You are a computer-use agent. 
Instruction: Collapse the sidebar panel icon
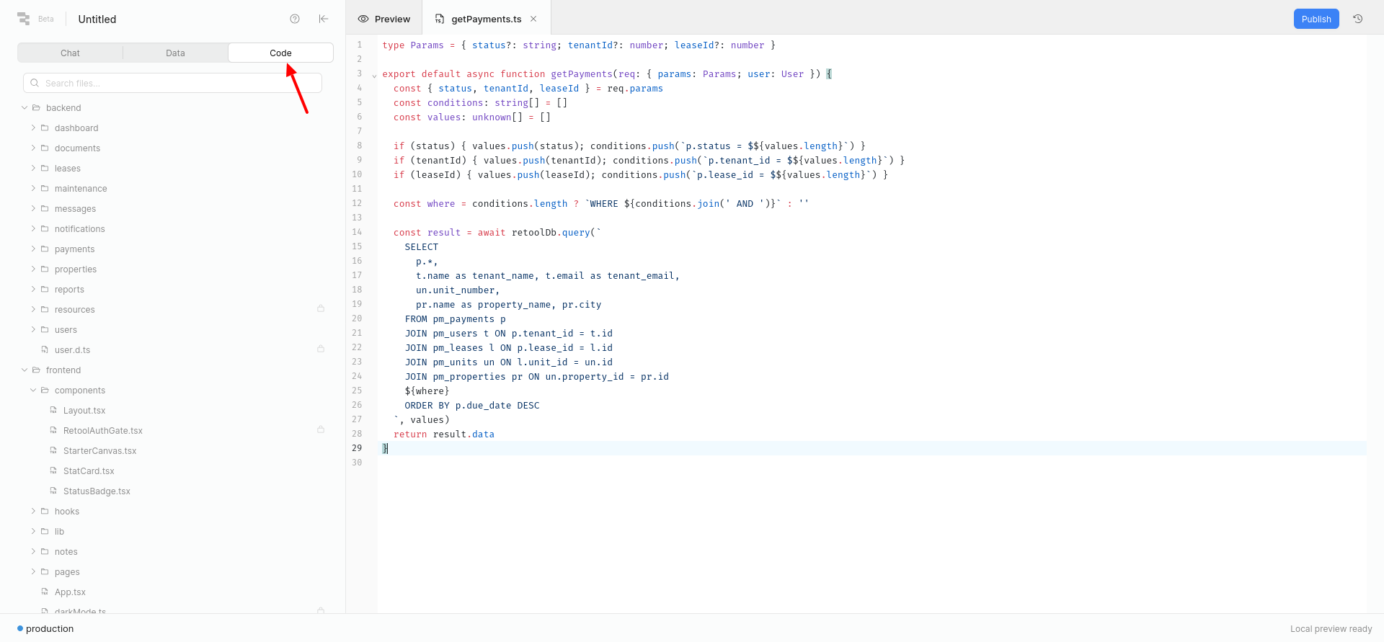[x=324, y=19]
